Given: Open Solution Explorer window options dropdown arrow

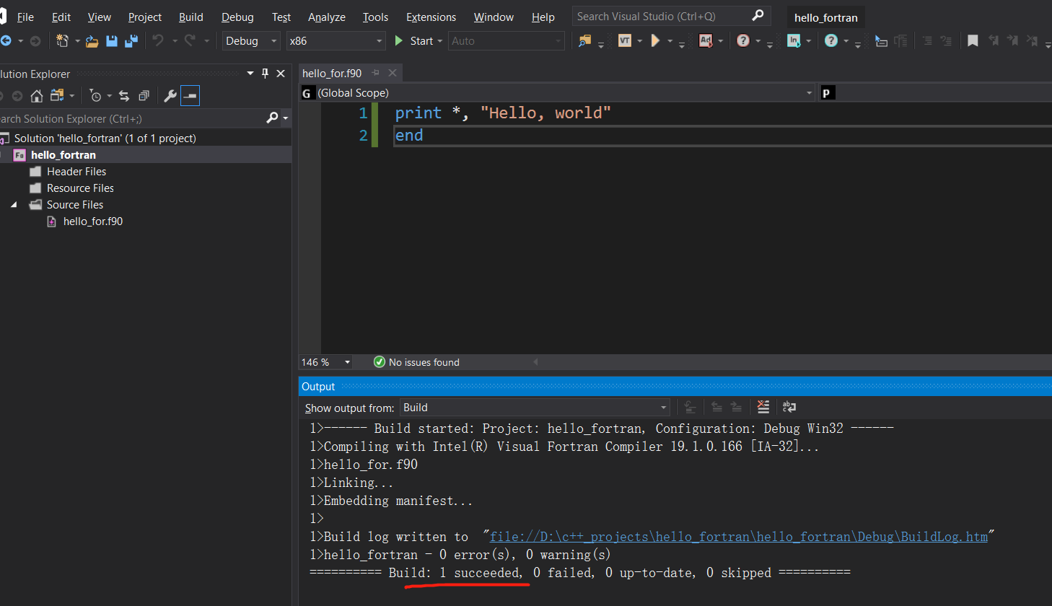Looking at the screenshot, I should (250, 74).
